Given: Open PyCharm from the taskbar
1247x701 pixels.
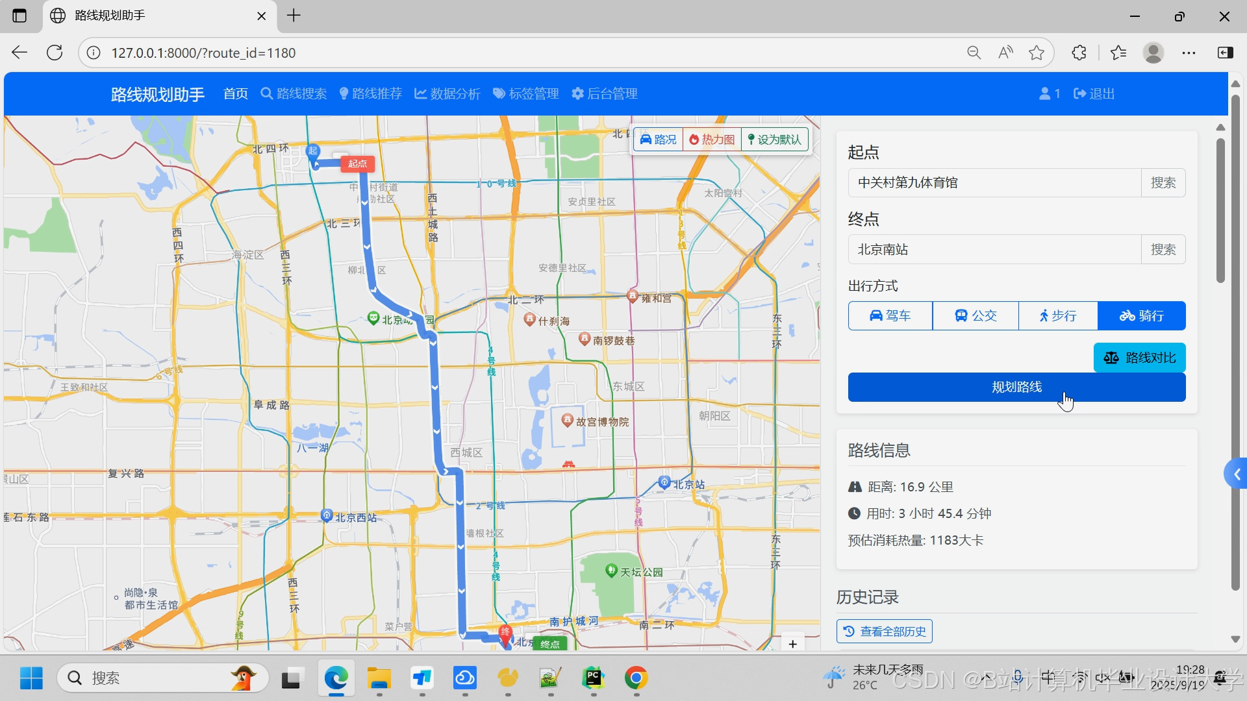Looking at the screenshot, I should 593,678.
